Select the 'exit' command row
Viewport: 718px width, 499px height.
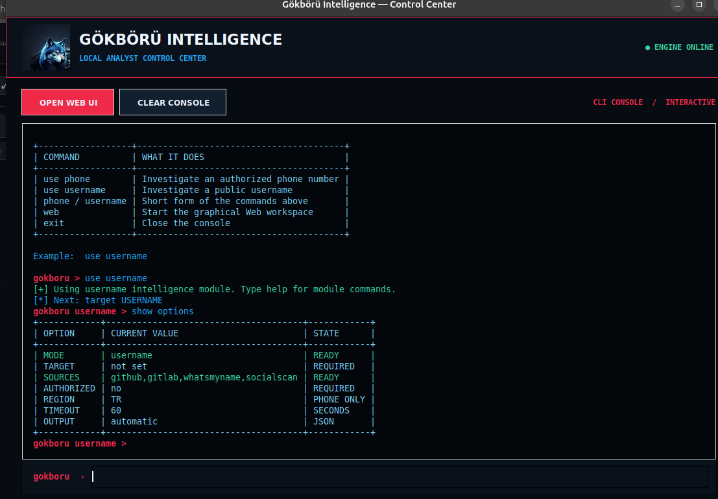pyautogui.click(x=191, y=223)
